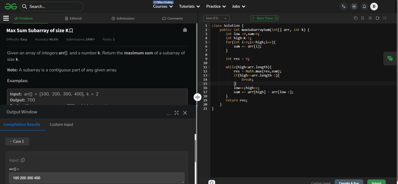Close the Output Window
This screenshot has height=184, width=398.
[185, 113]
